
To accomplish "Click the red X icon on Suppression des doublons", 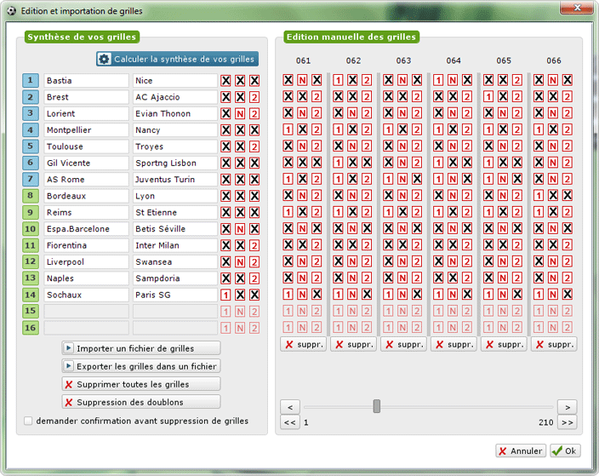I will click(x=68, y=402).
